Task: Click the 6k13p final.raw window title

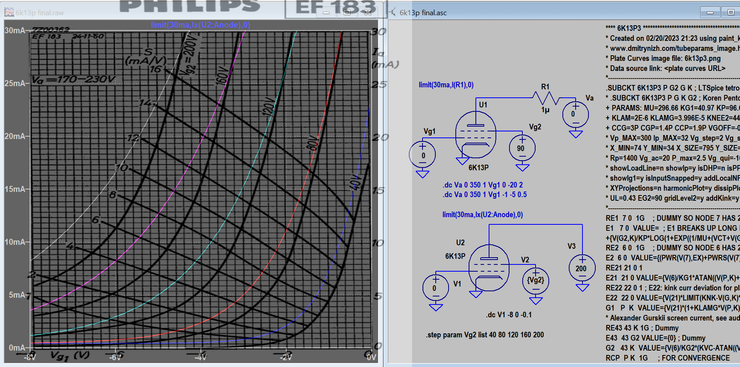Action: click(40, 13)
